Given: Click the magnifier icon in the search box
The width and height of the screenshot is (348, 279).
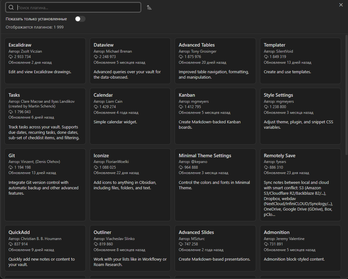Looking at the screenshot, I should [11, 8].
